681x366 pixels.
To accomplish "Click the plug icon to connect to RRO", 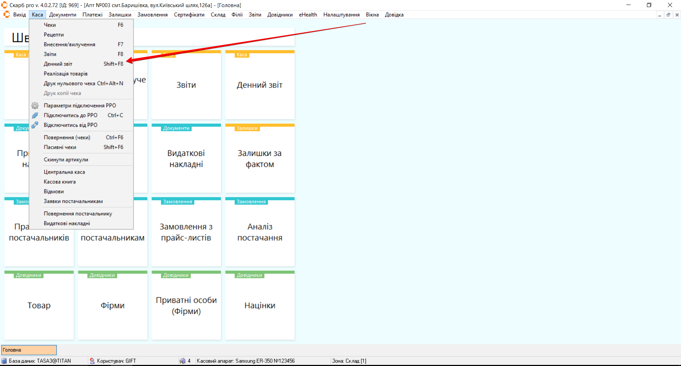I will pyautogui.click(x=35, y=116).
